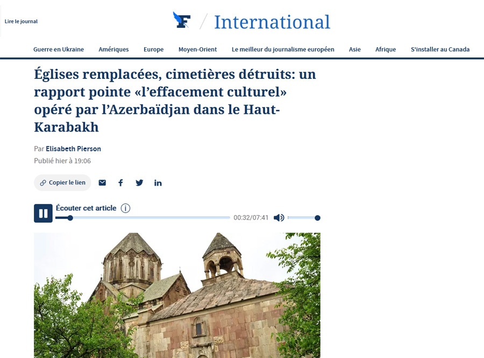Viewport: 484px width, 358px height.
Task: Navigate to the Asie section
Action: click(355, 49)
